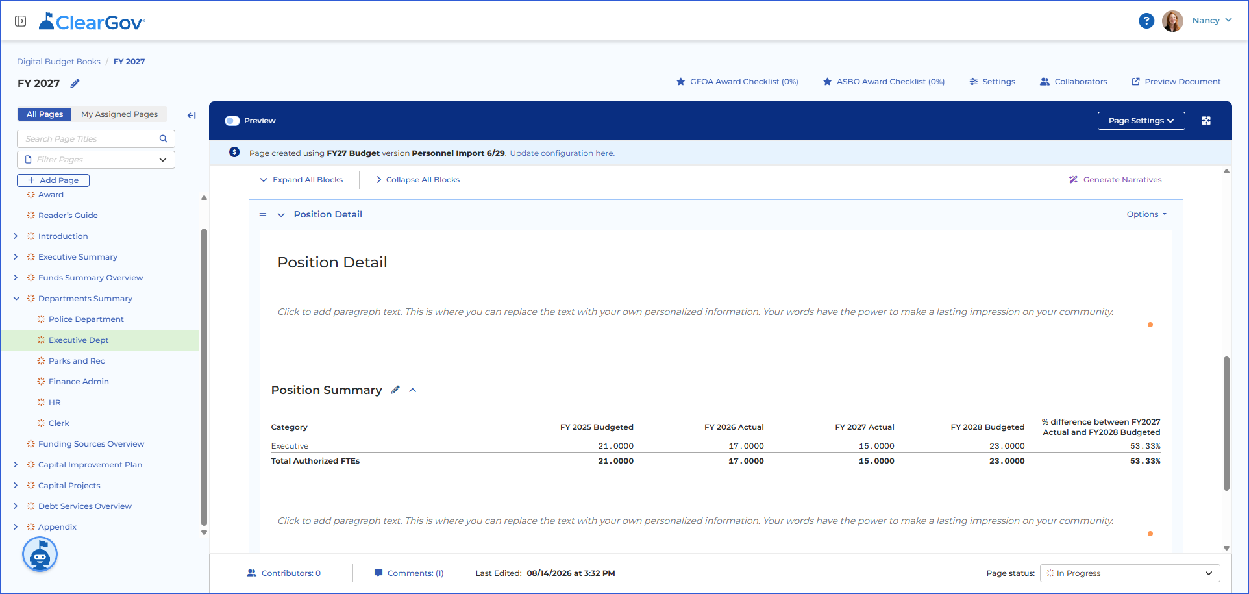Open the help question mark icon
The width and height of the screenshot is (1249, 594).
point(1146,21)
